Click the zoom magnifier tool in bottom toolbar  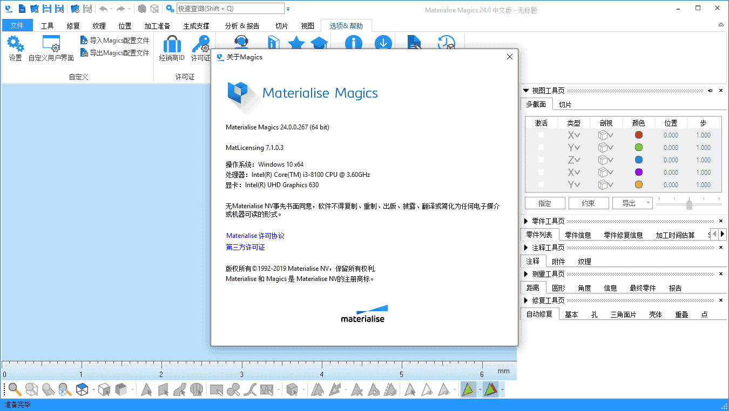point(15,389)
